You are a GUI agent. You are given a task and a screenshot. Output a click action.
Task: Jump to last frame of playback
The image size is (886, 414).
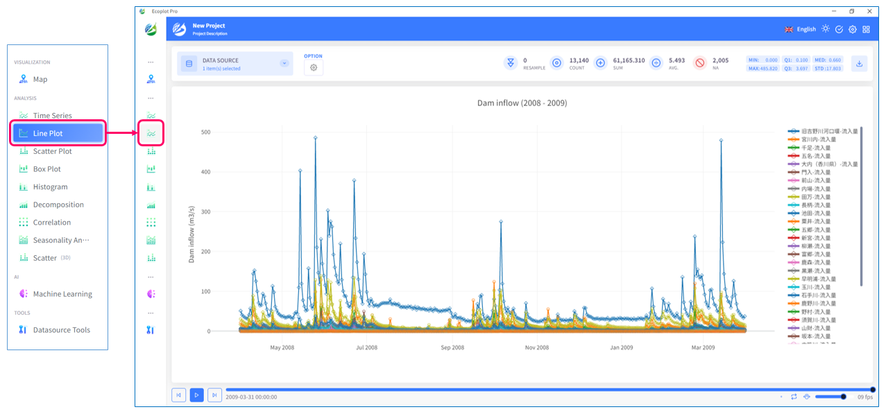point(214,395)
